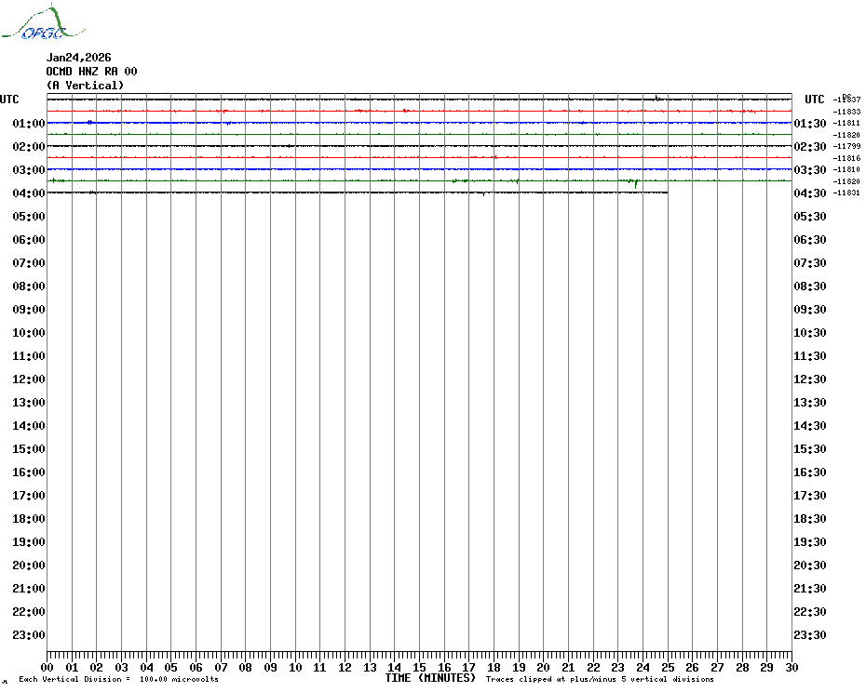
Task: Click the 18:30 label on right axis
Action: coord(809,519)
